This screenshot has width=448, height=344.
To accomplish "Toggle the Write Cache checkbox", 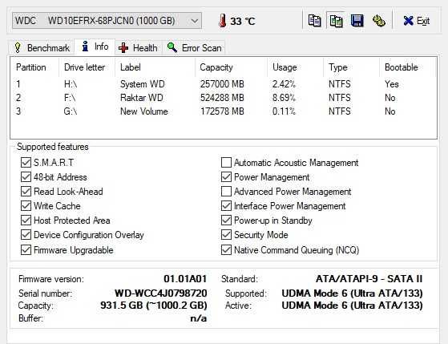I will click(x=26, y=205).
